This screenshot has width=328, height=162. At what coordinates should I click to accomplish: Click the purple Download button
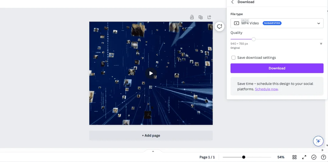tap(277, 68)
